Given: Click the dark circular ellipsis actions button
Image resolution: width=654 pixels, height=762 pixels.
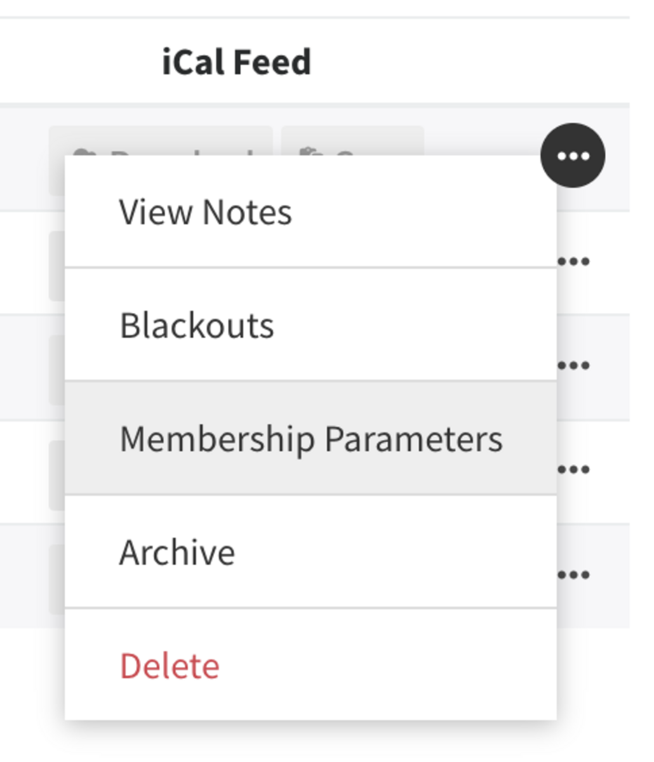Looking at the screenshot, I should [x=573, y=156].
